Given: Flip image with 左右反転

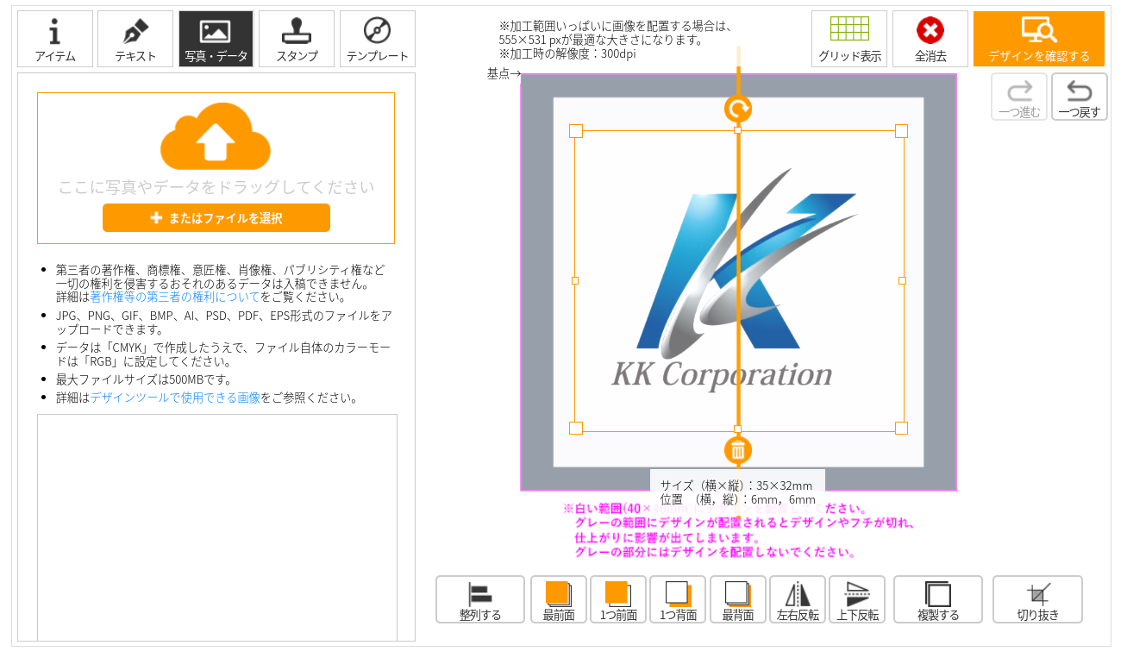Looking at the screenshot, I should [798, 599].
